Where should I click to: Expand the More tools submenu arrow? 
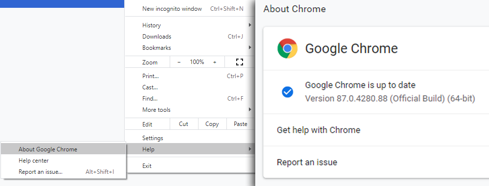tap(250, 110)
